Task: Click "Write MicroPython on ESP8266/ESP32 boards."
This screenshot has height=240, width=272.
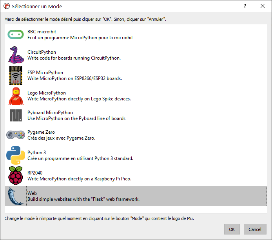Action: [x=74, y=78]
